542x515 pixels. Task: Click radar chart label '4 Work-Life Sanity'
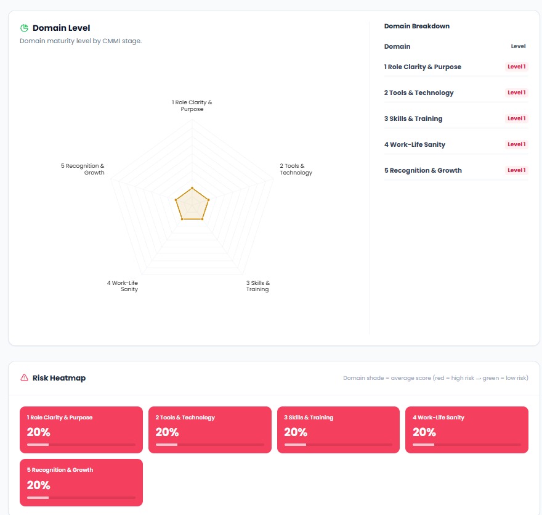123,286
